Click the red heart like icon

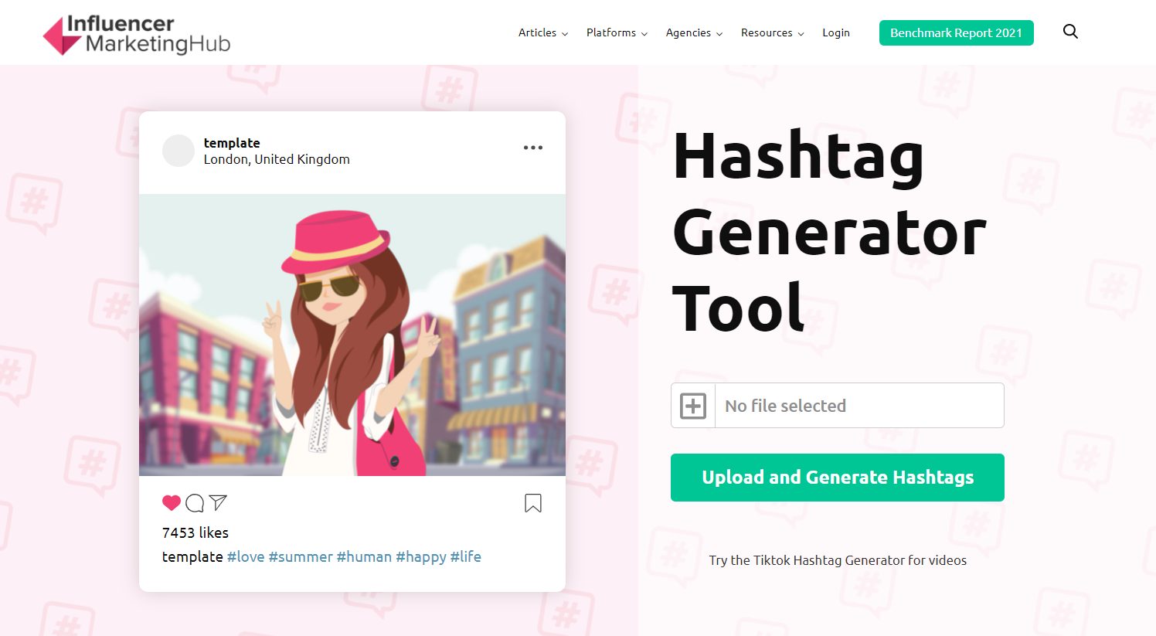click(x=172, y=503)
